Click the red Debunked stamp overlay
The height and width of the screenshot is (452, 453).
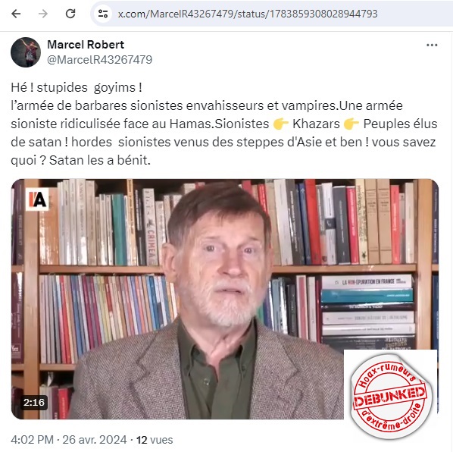click(391, 395)
